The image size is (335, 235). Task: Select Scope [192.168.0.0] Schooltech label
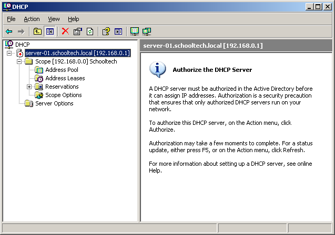pos(76,61)
